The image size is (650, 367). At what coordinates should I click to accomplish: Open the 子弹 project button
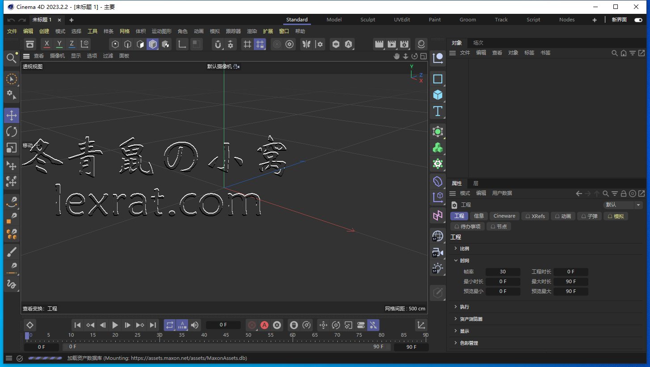click(589, 216)
